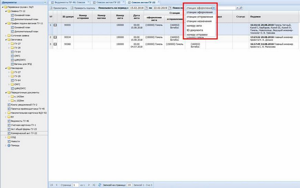Screen dimensions: 300x188
Task: Close the Список актов ГУ-22 tab
Action: click(x=158, y=2)
